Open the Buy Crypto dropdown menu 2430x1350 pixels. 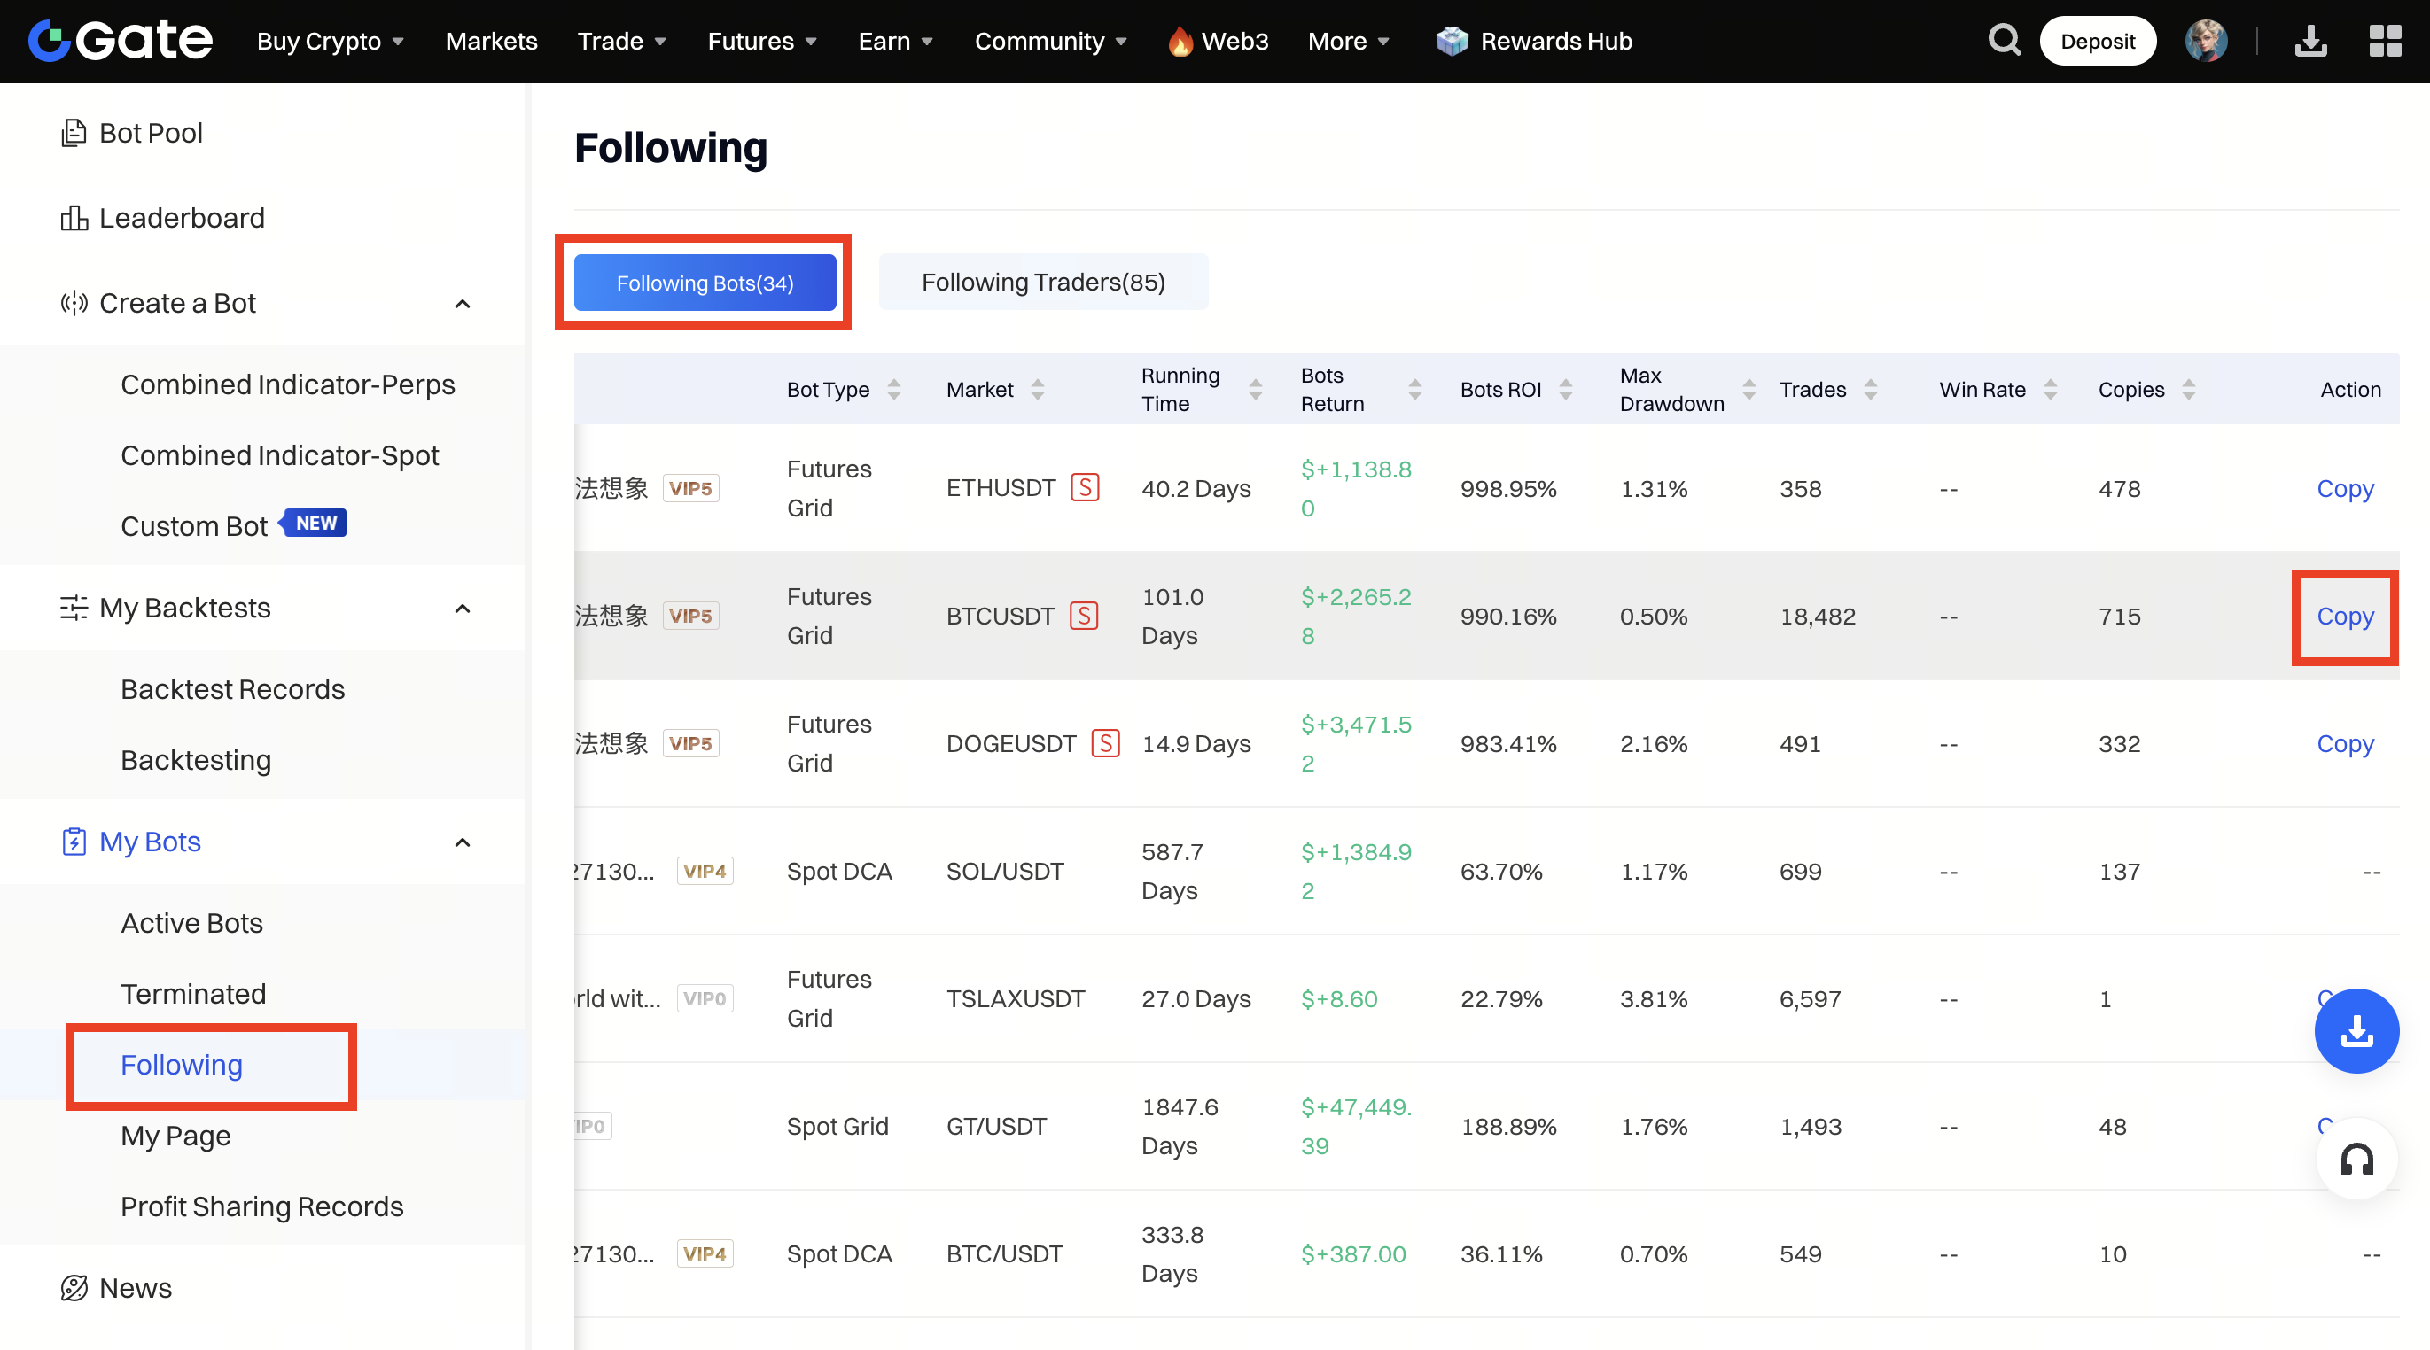[x=331, y=41]
